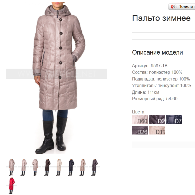This screenshot has height=195, width=195.
Task: Choose the D7 navy color swatch
Action: point(174,120)
